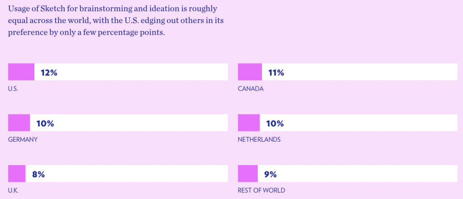Viewport: 463px width, 199px height.
Task: Click the Netherlands pink bar segment
Action: point(249,123)
